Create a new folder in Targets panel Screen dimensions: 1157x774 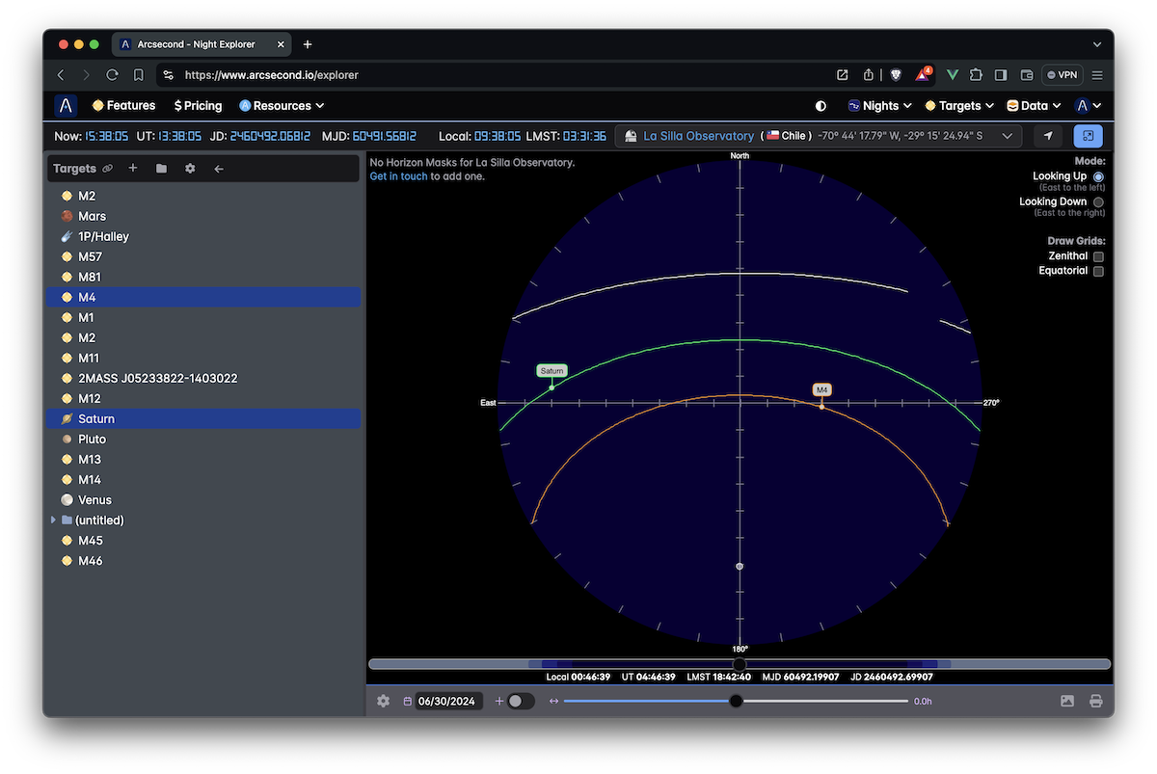point(161,169)
